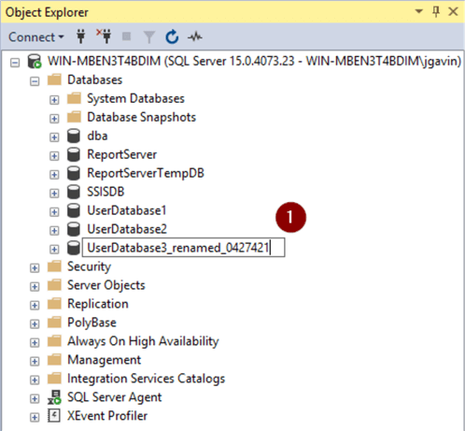Viewport: 465px width, 431px height.
Task: Open the Object Explorer window position dropdown arrow
Action: coord(419,11)
